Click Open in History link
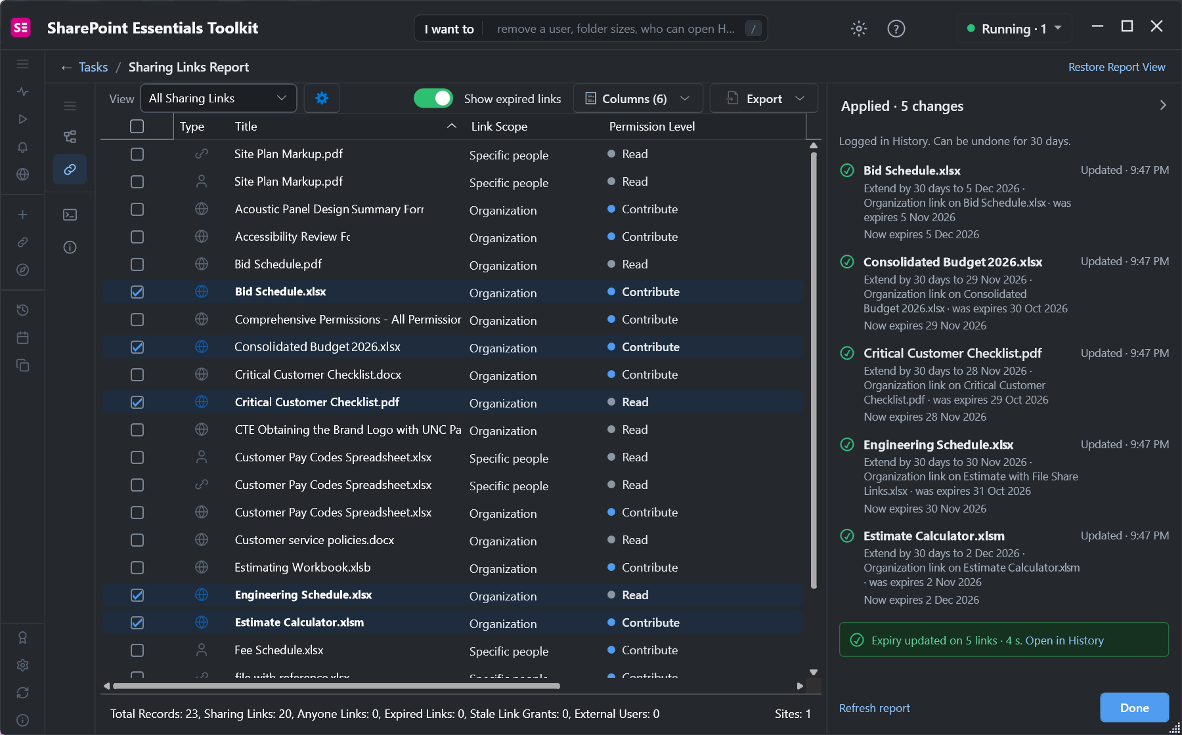This screenshot has height=735, width=1182. [1064, 640]
